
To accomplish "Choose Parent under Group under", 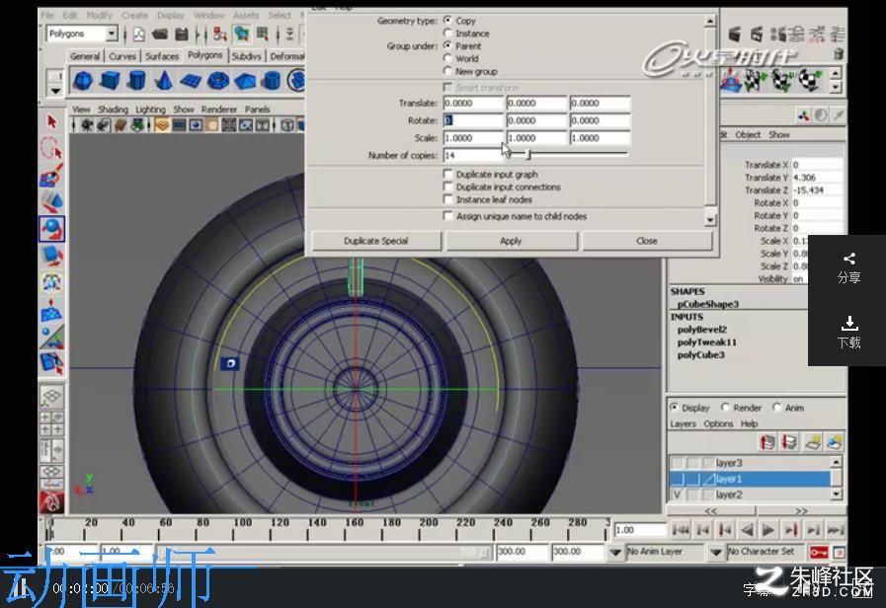I will pyautogui.click(x=448, y=45).
